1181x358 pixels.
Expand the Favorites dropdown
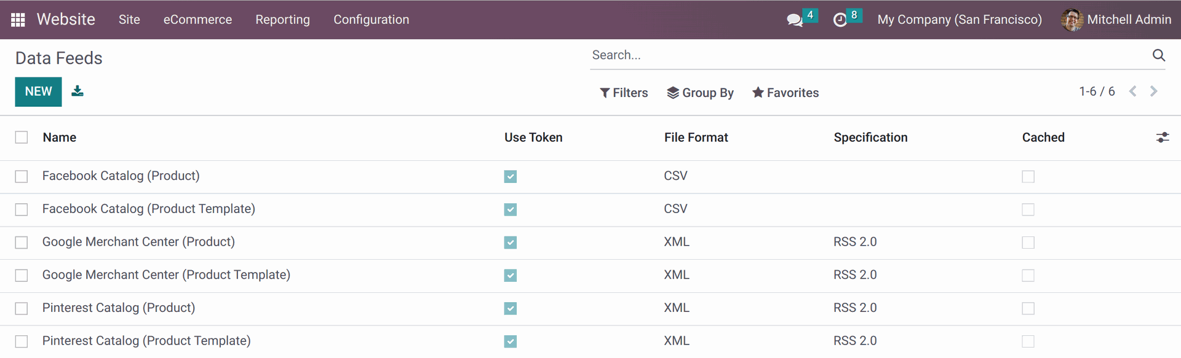[x=785, y=93]
